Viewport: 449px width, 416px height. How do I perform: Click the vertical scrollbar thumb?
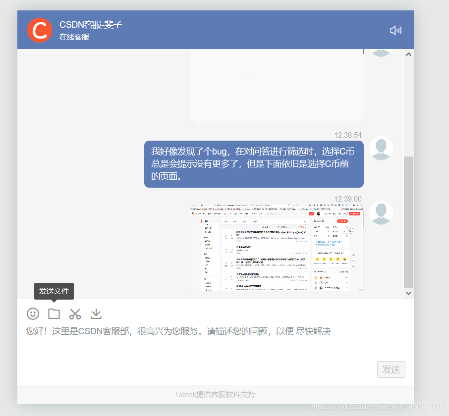point(409,222)
